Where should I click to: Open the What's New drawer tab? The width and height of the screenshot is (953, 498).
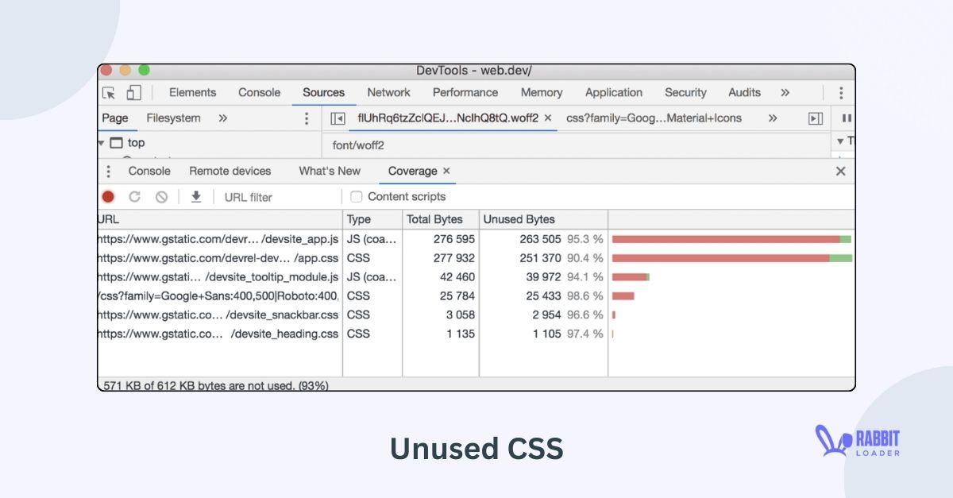[329, 171]
